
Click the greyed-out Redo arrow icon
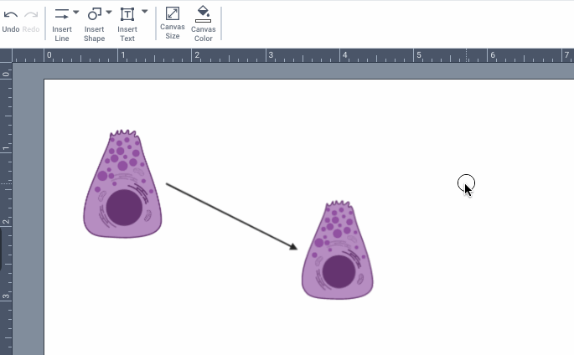pyautogui.click(x=31, y=15)
